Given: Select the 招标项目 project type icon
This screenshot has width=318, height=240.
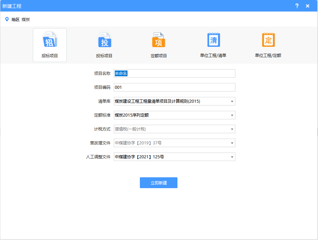Looking at the screenshot, I should 49,40.
